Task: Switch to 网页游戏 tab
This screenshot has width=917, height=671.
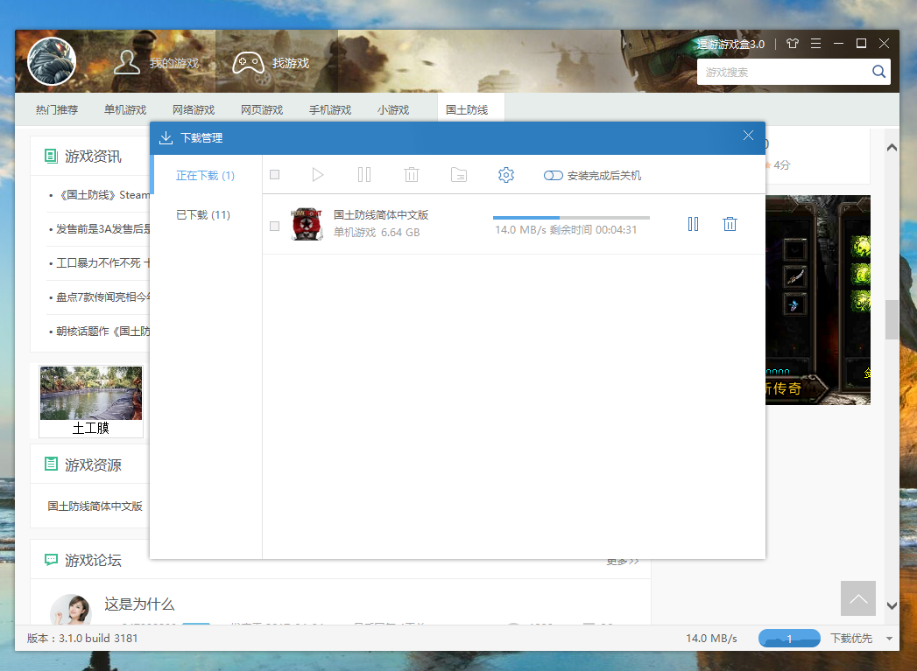Action: (262, 109)
